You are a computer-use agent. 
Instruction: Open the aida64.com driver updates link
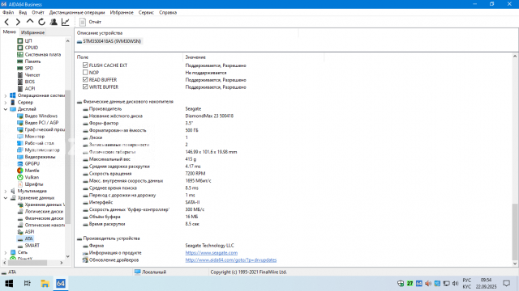pos(230,260)
